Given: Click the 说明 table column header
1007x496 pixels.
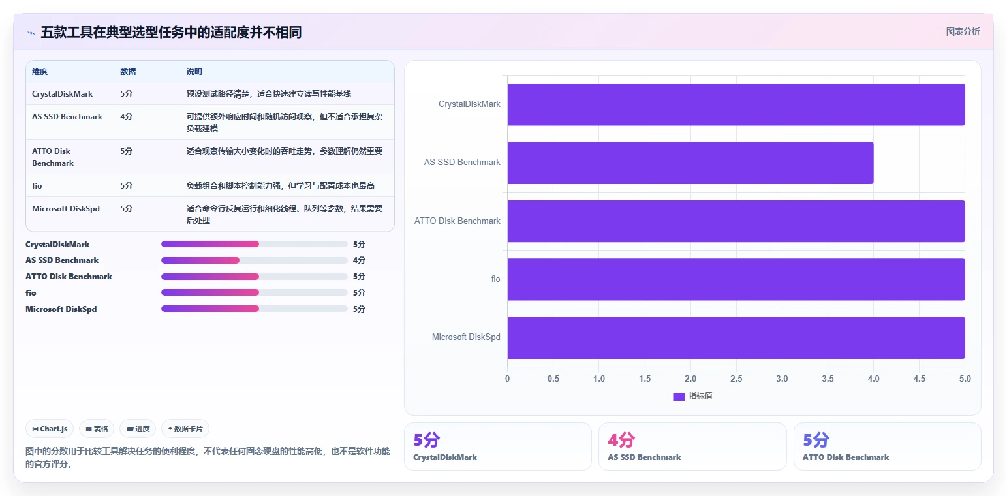Looking at the screenshot, I should pos(194,72).
